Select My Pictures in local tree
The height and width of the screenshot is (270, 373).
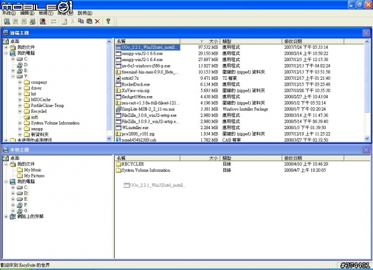(x=34, y=176)
